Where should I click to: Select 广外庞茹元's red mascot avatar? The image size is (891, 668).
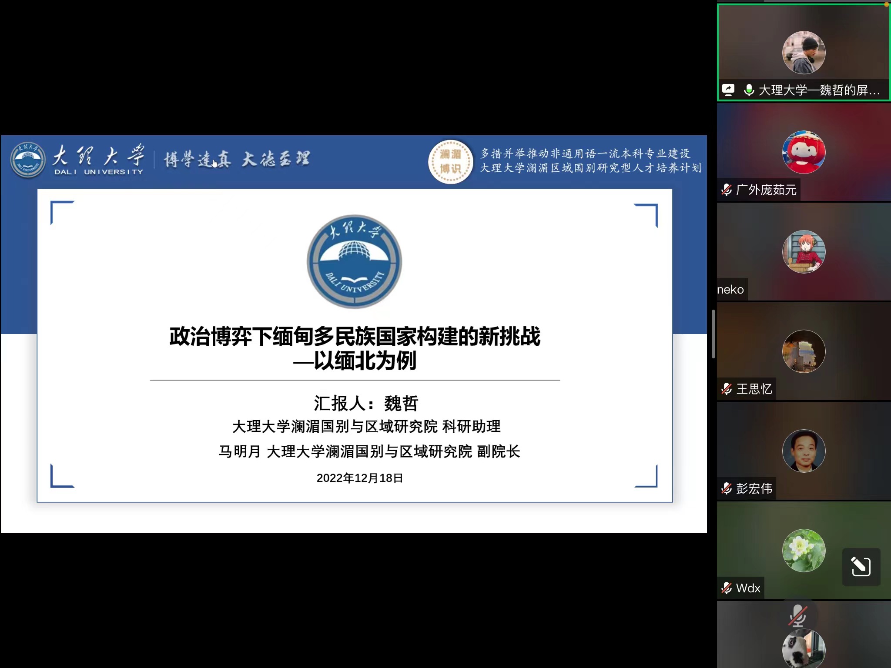[x=804, y=152]
